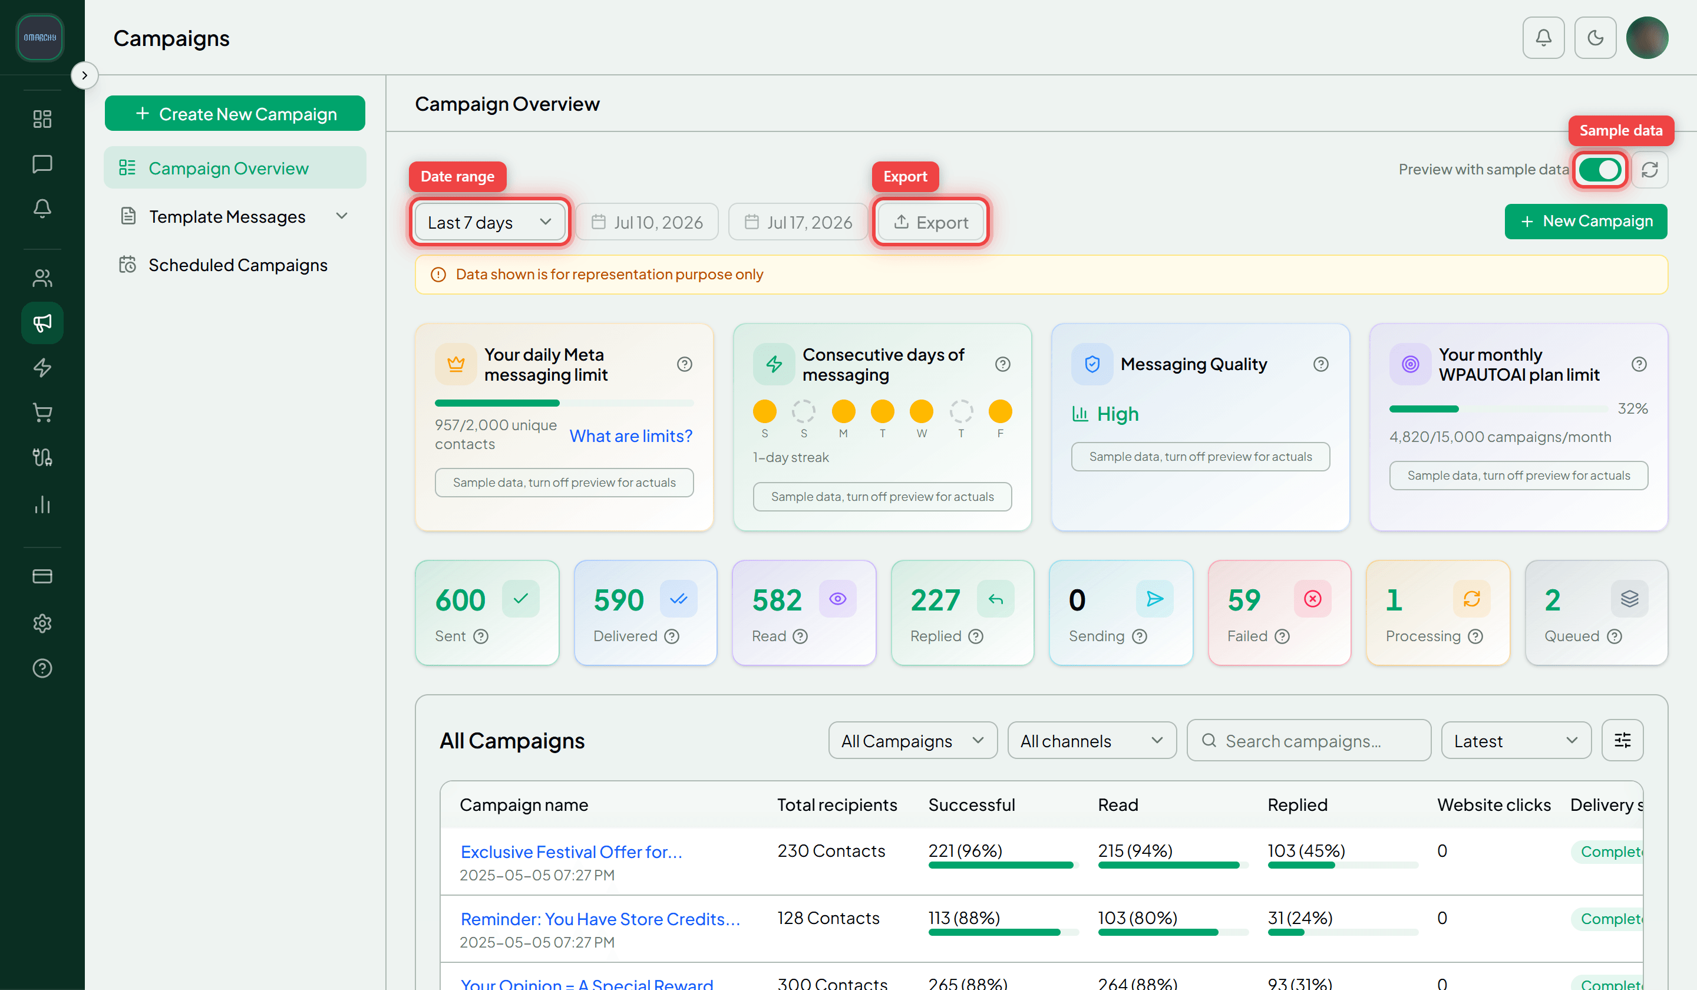Click the info icon next to Processing

pos(1475,636)
